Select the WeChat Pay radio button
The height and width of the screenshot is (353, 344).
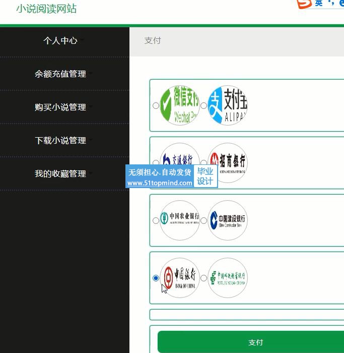pyautogui.click(x=156, y=105)
